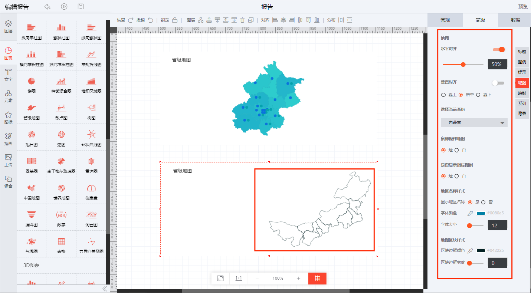The height and width of the screenshot is (293, 531).
Task: Open the 图层 layers sidebar panel
Action: point(8,26)
